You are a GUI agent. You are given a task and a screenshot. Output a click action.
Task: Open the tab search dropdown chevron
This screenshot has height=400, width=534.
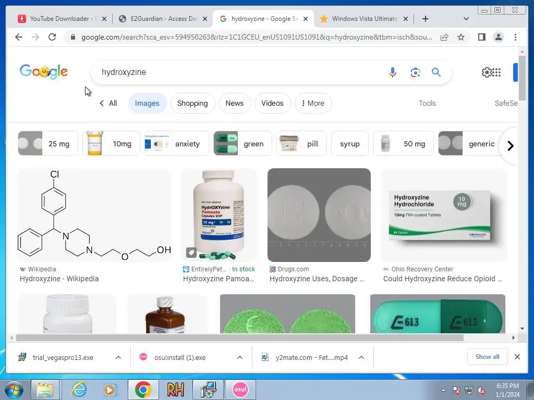click(466, 19)
